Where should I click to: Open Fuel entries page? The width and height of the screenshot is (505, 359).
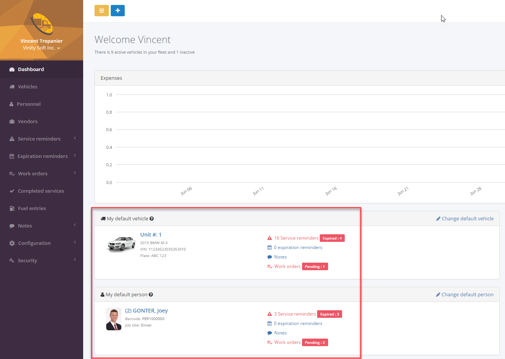point(42,209)
